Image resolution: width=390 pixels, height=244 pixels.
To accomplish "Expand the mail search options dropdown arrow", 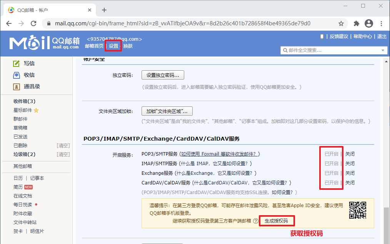I will pos(383,50).
